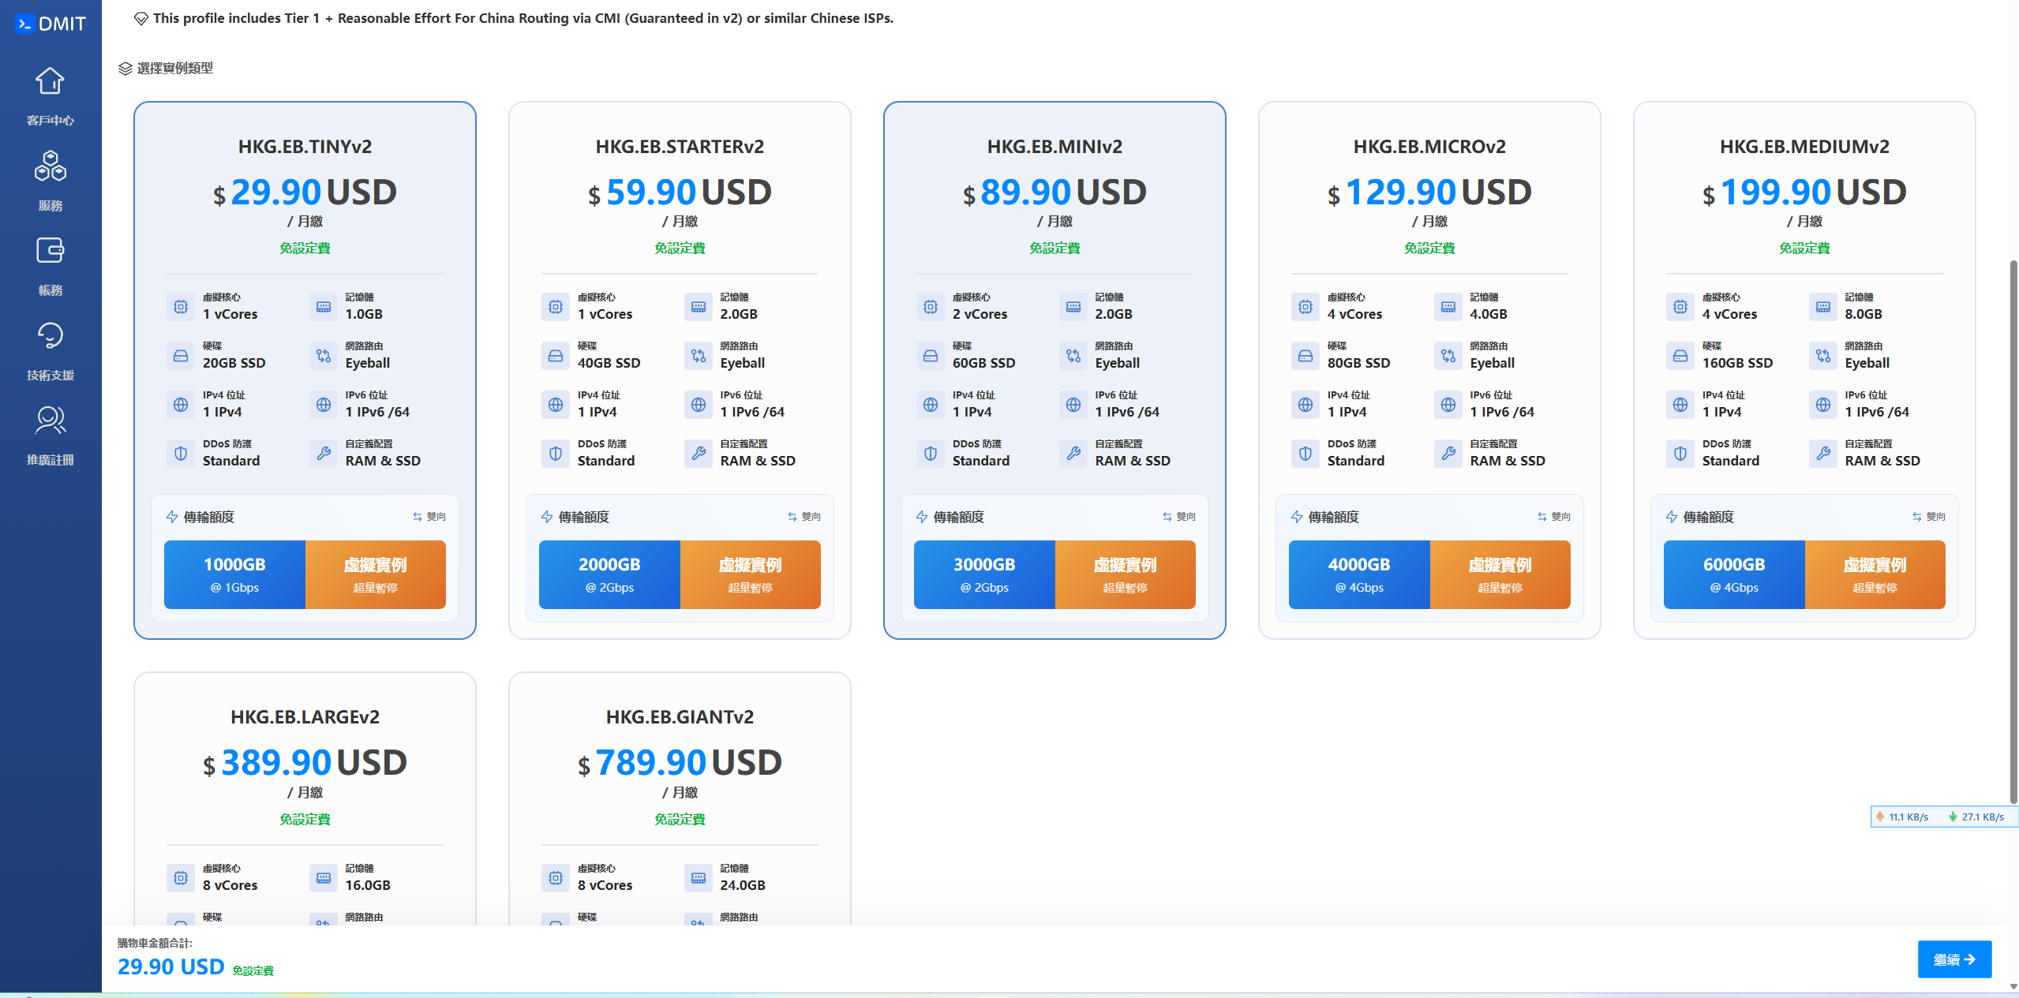Click the page vertical scrollbar

pos(2013,533)
